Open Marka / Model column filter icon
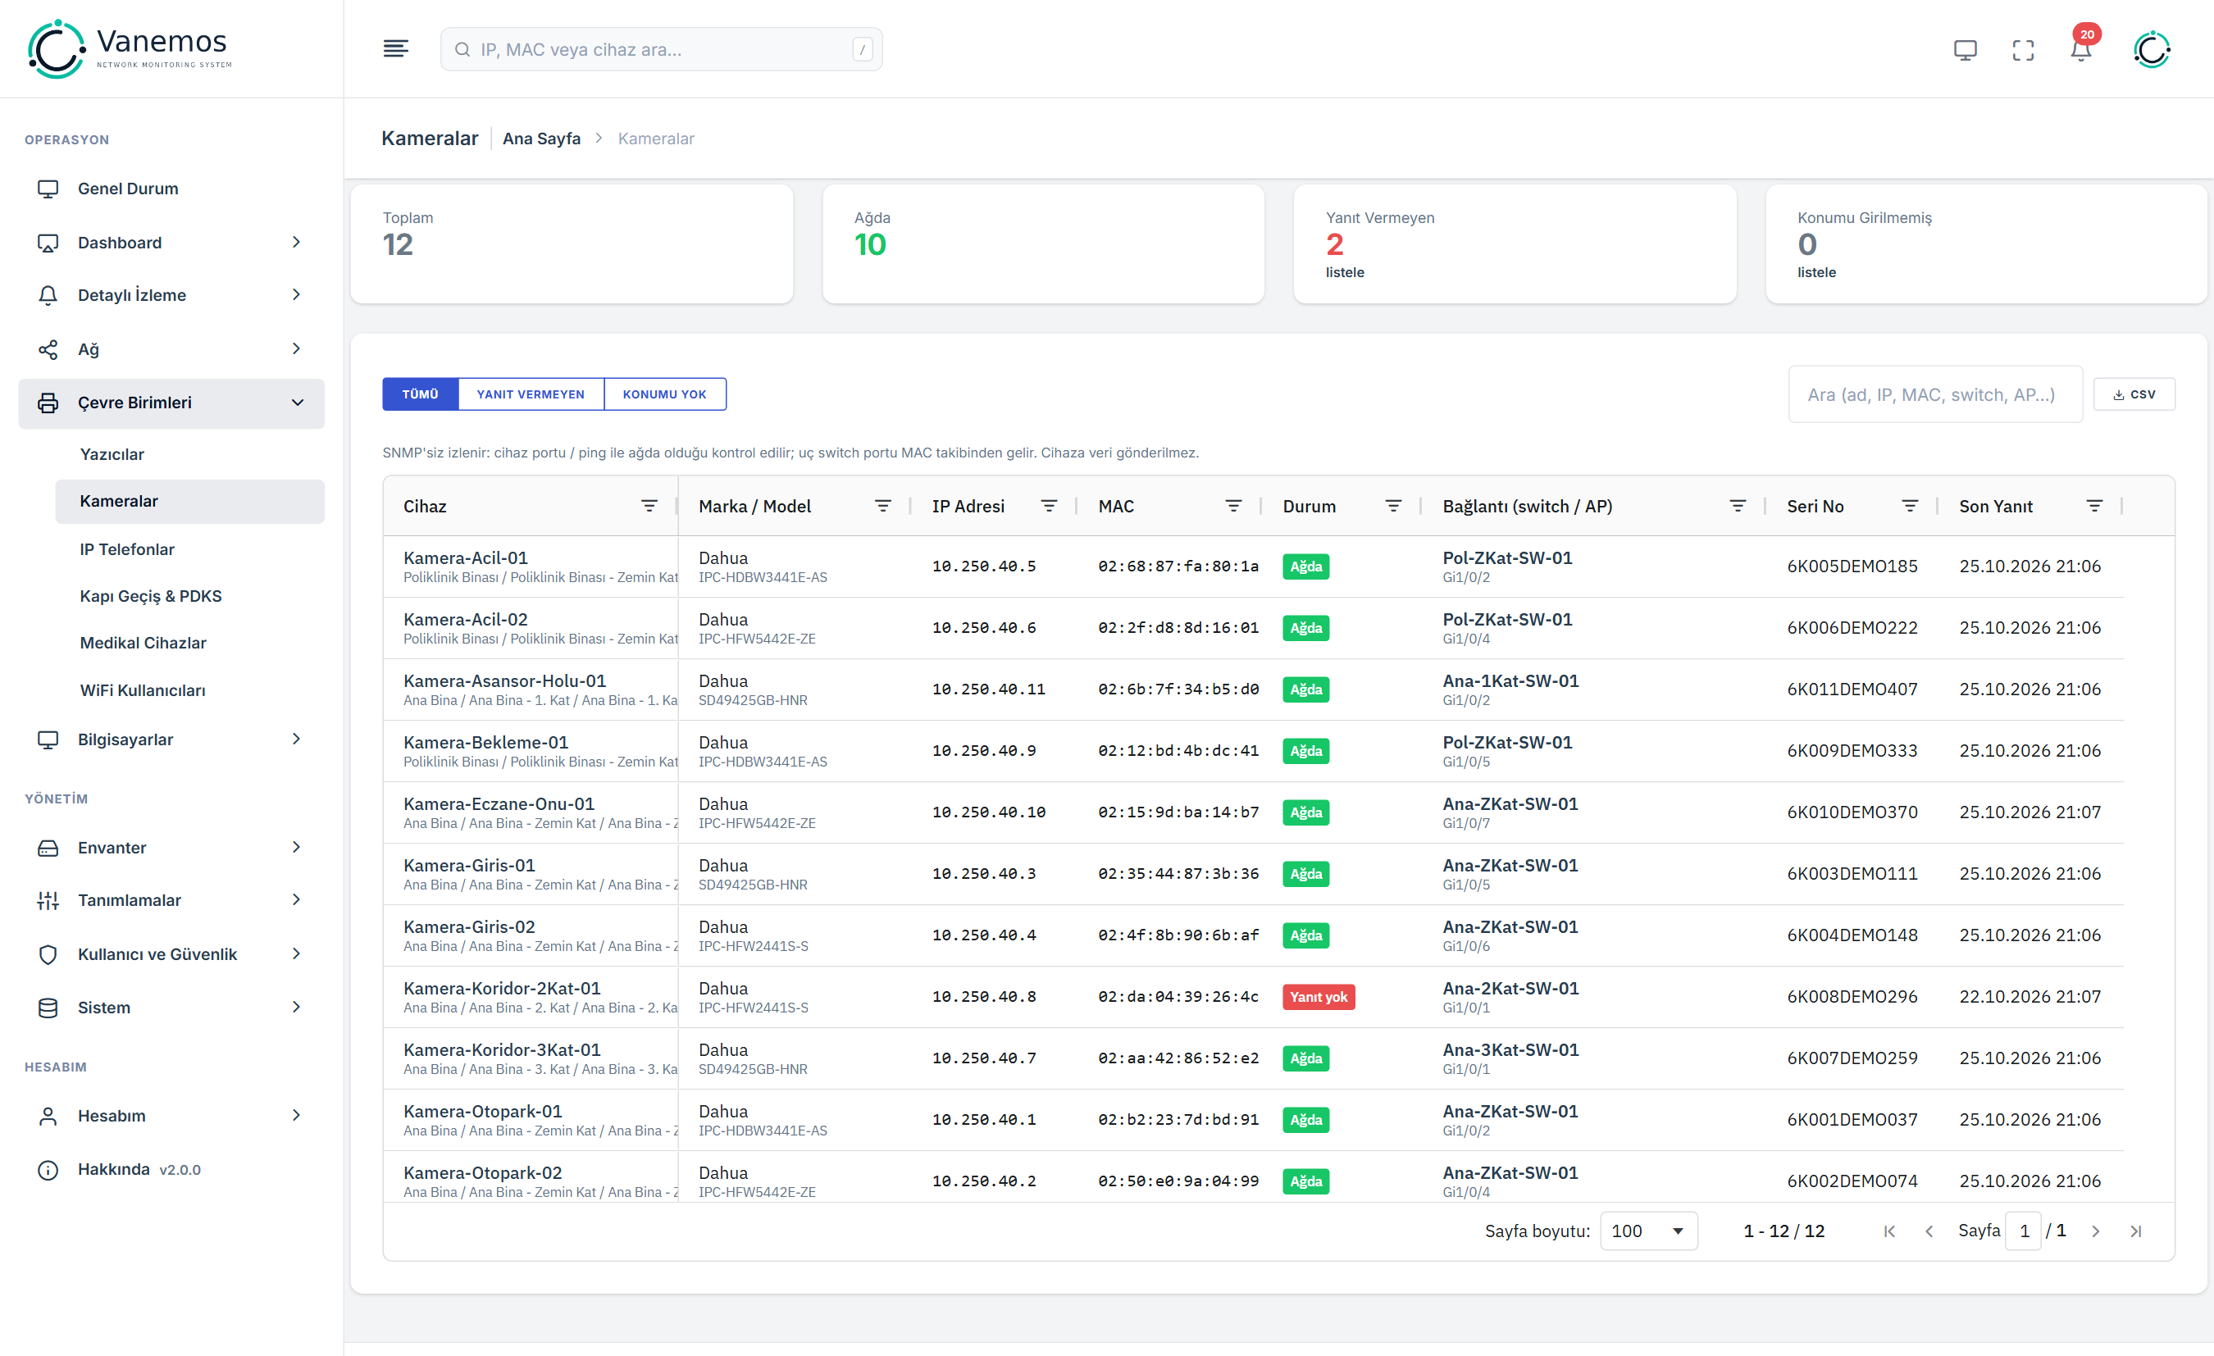Viewport: 2214px width, 1356px height. [x=883, y=506]
